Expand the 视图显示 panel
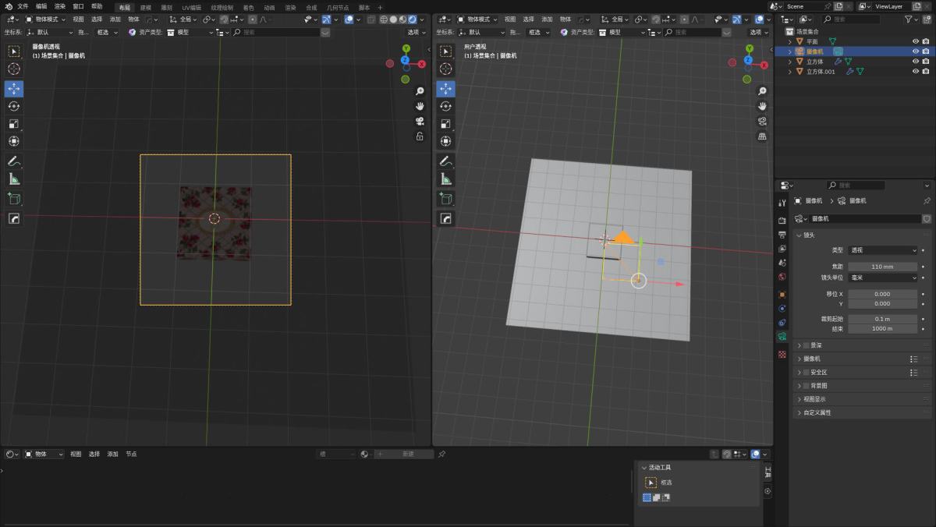The image size is (936, 527). pyautogui.click(x=814, y=399)
